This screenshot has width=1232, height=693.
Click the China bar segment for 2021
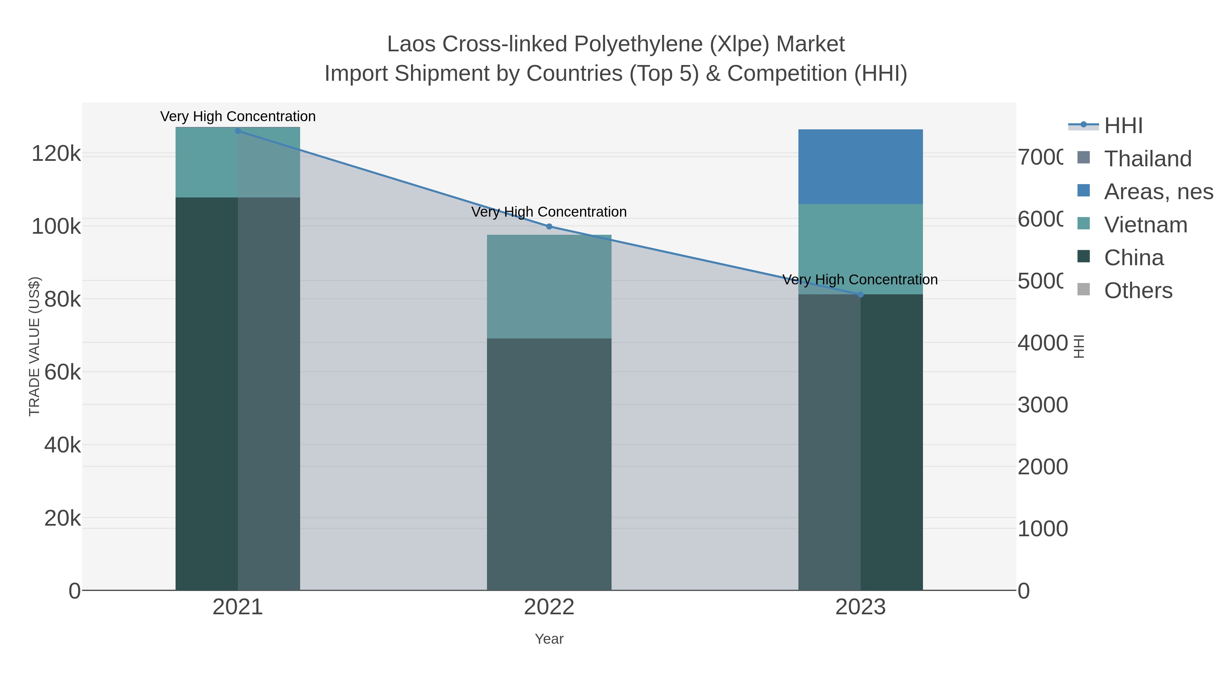tap(238, 394)
